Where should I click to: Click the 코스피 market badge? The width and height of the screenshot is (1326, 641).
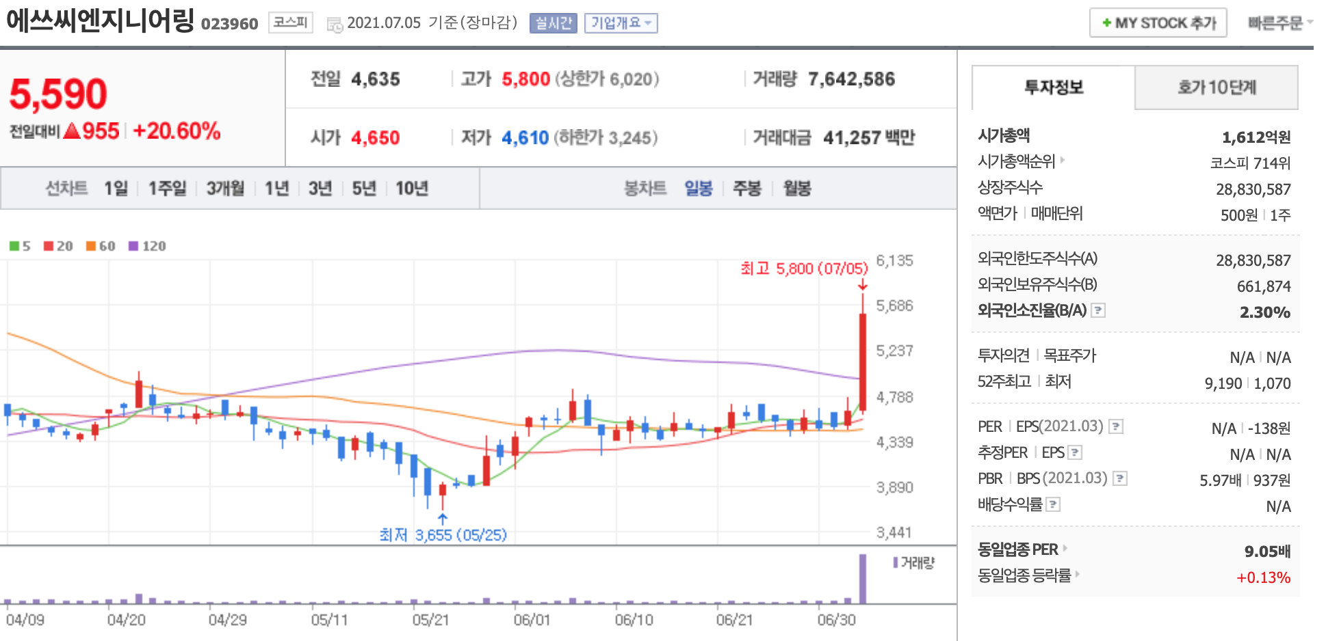click(291, 23)
